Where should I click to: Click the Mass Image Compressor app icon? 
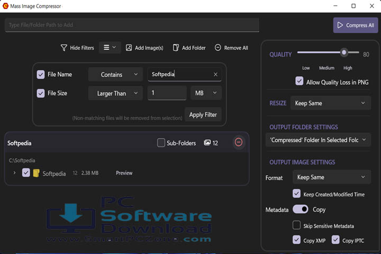click(x=5, y=6)
